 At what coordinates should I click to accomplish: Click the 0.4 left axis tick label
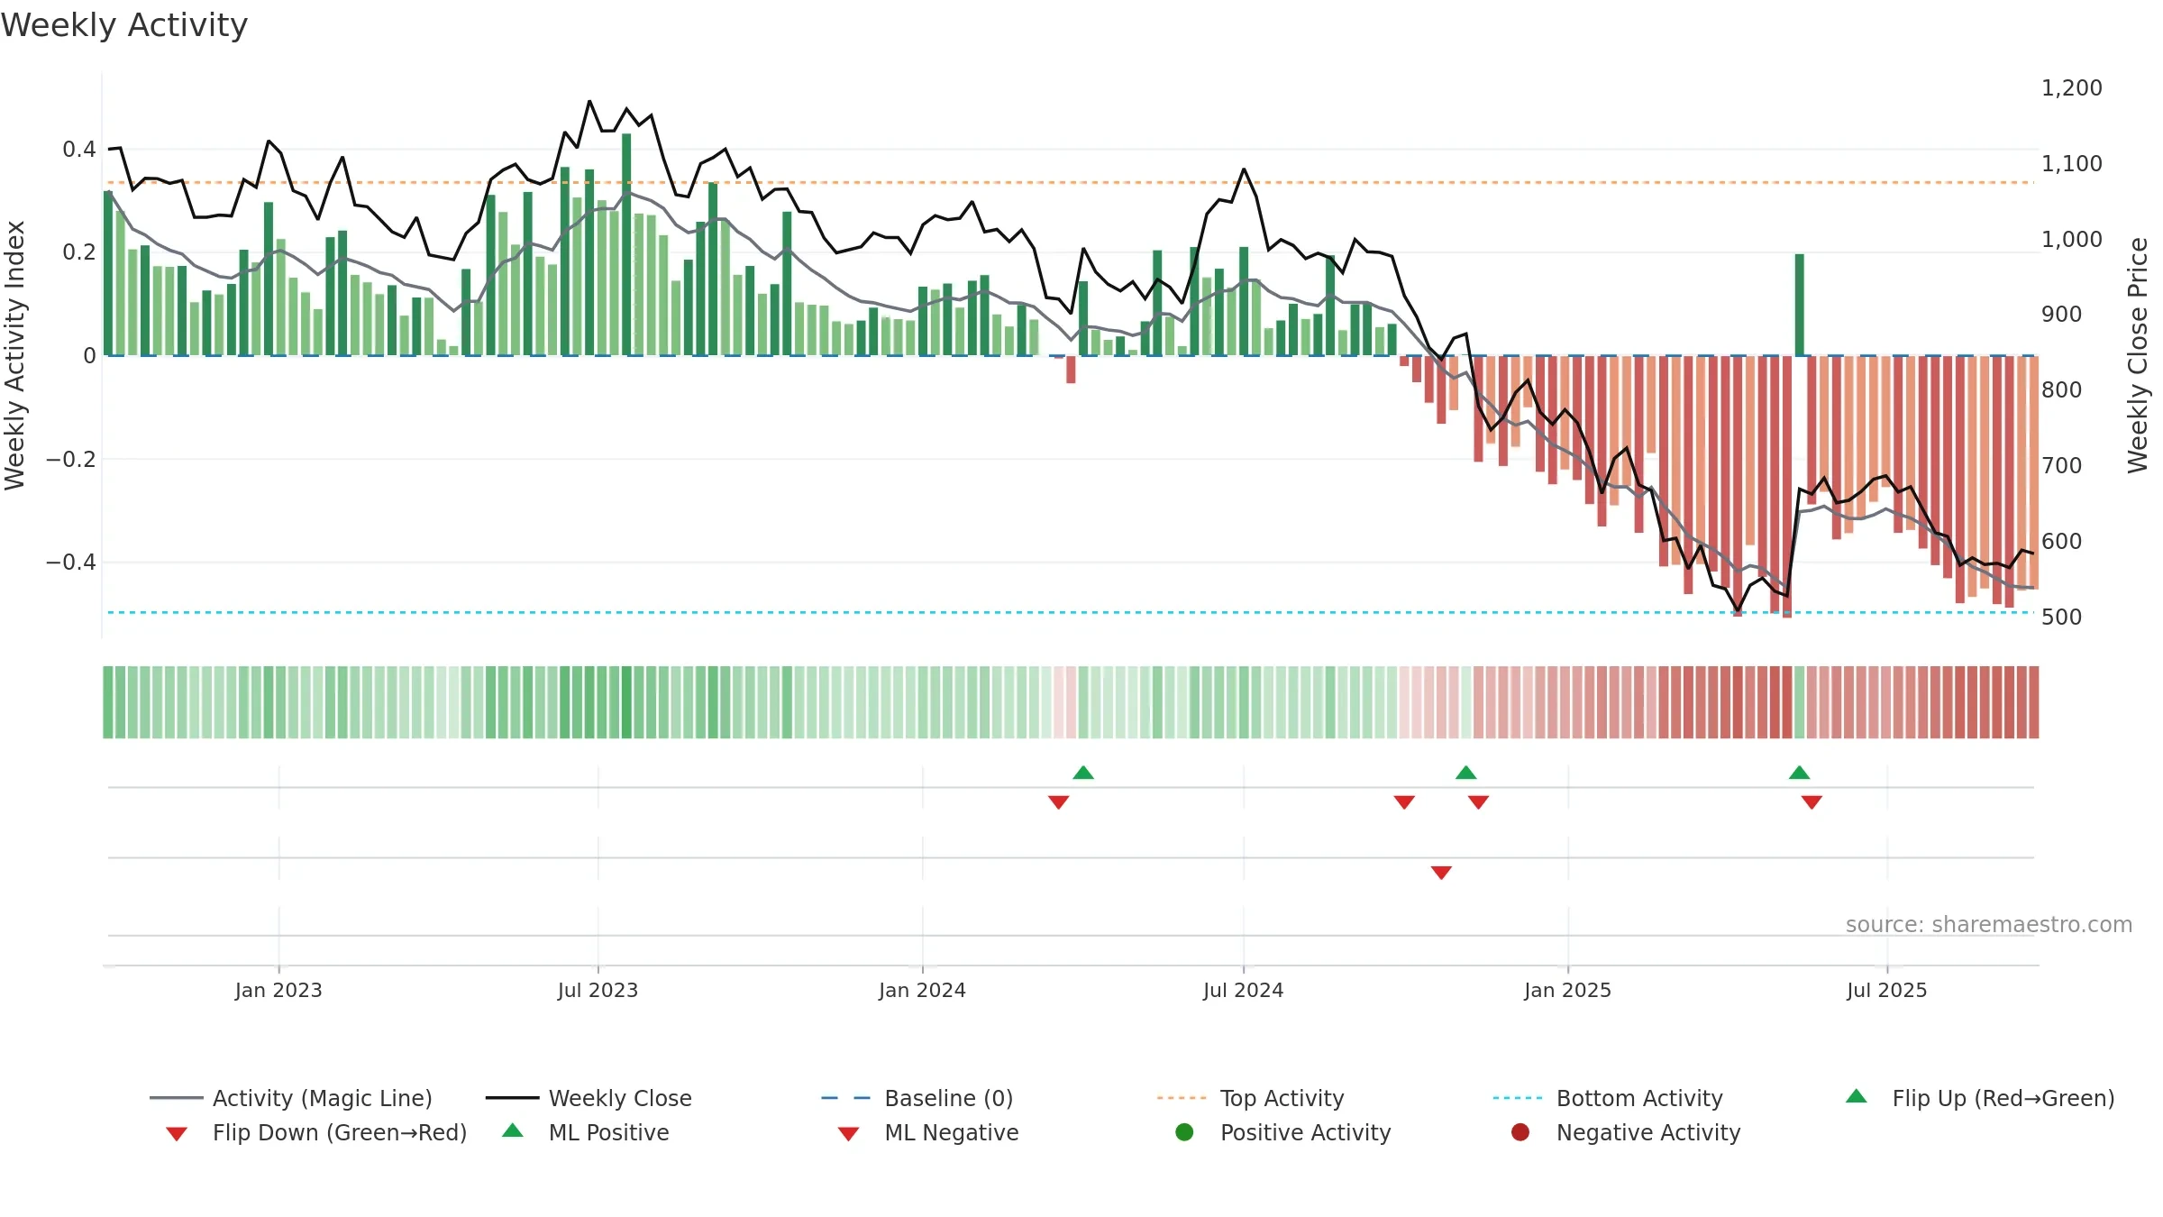coord(79,150)
